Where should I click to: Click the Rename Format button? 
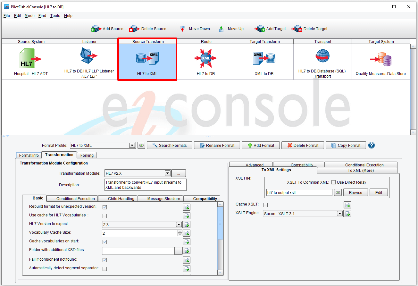217,145
